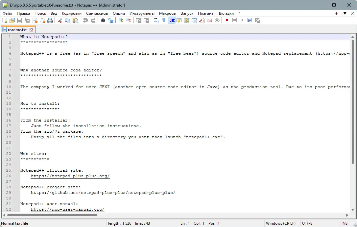Open the user-defined language dialog icon

[179, 20]
